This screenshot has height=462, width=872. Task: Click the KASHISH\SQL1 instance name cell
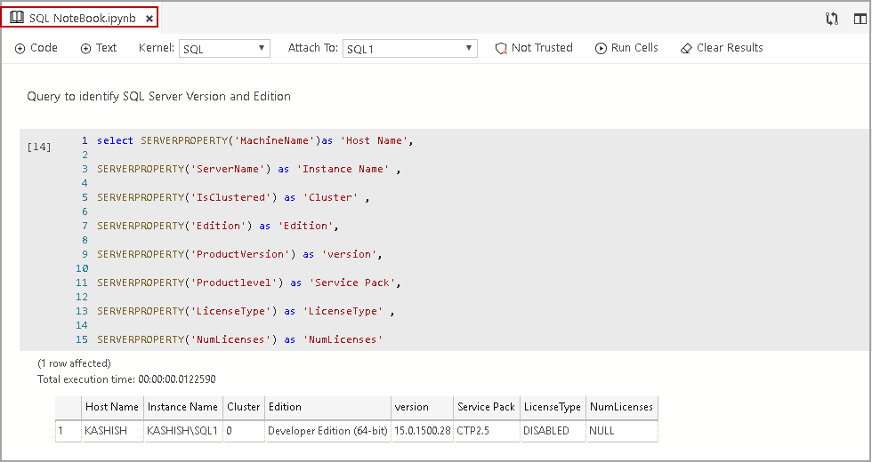(182, 431)
